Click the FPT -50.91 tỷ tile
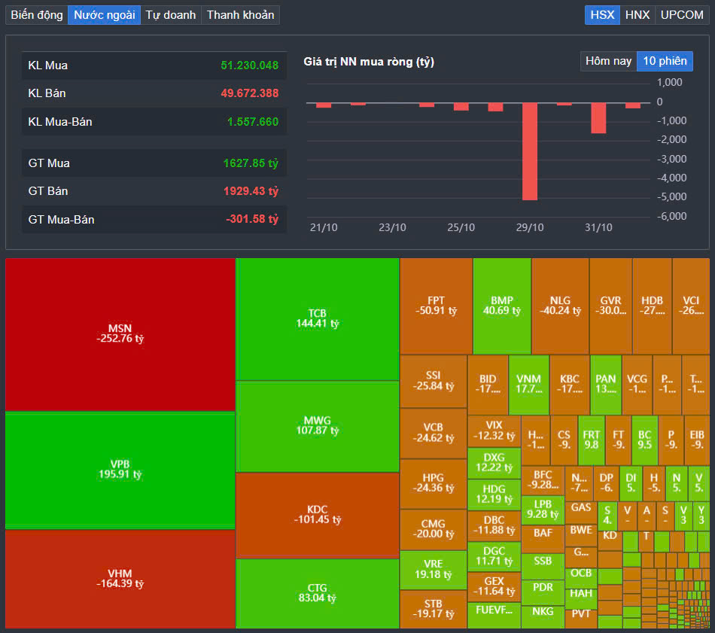The width and height of the screenshot is (715, 633). 436,306
